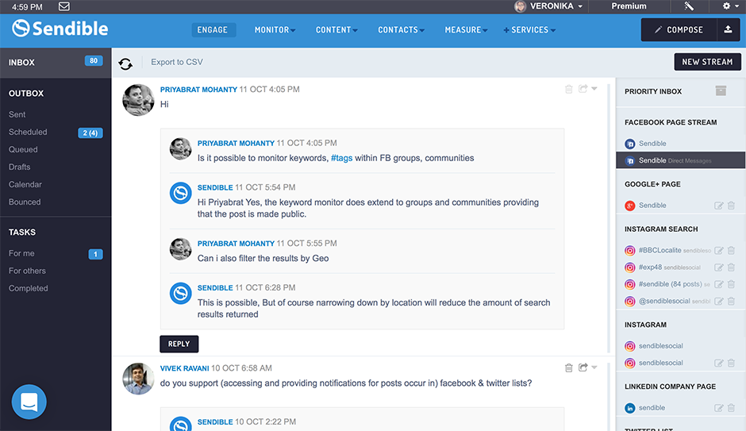The height and width of the screenshot is (431, 746).
Task: Click the refresh stream icon
Action: (x=125, y=63)
